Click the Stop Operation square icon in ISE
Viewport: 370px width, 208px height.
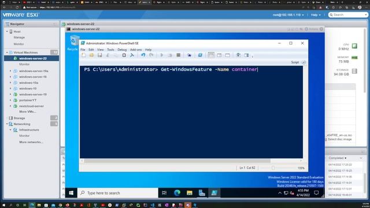click(x=179, y=55)
